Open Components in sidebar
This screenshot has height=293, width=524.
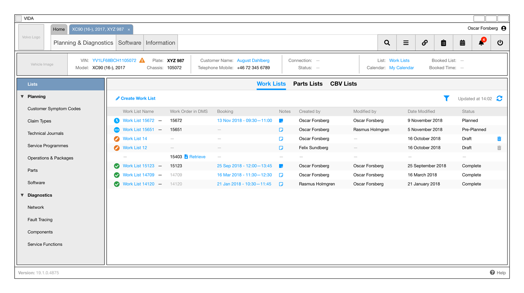tap(40, 232)
